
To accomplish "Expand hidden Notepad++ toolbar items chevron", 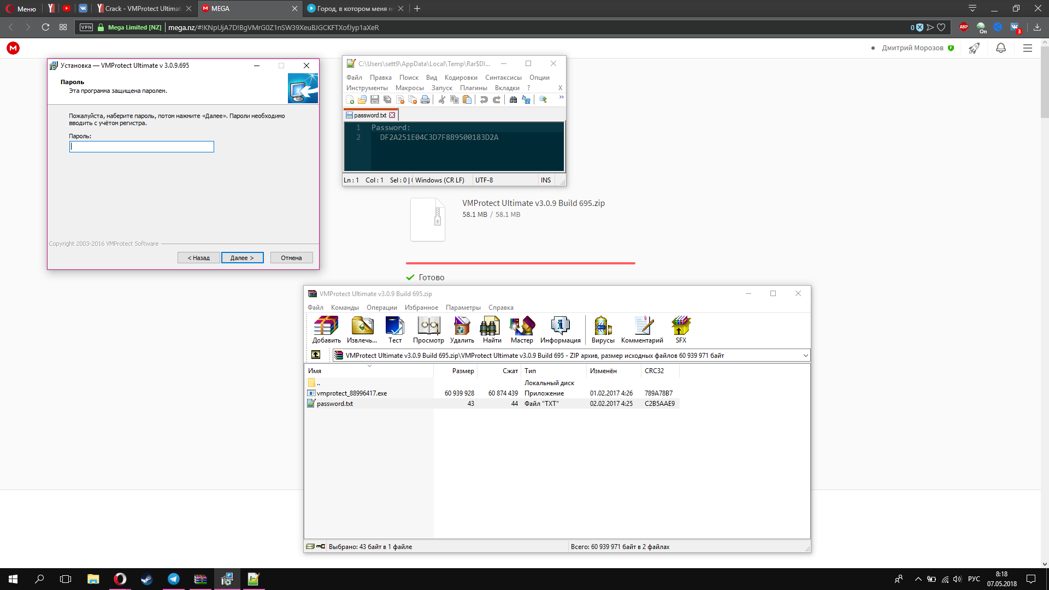I will coord(561,97).
